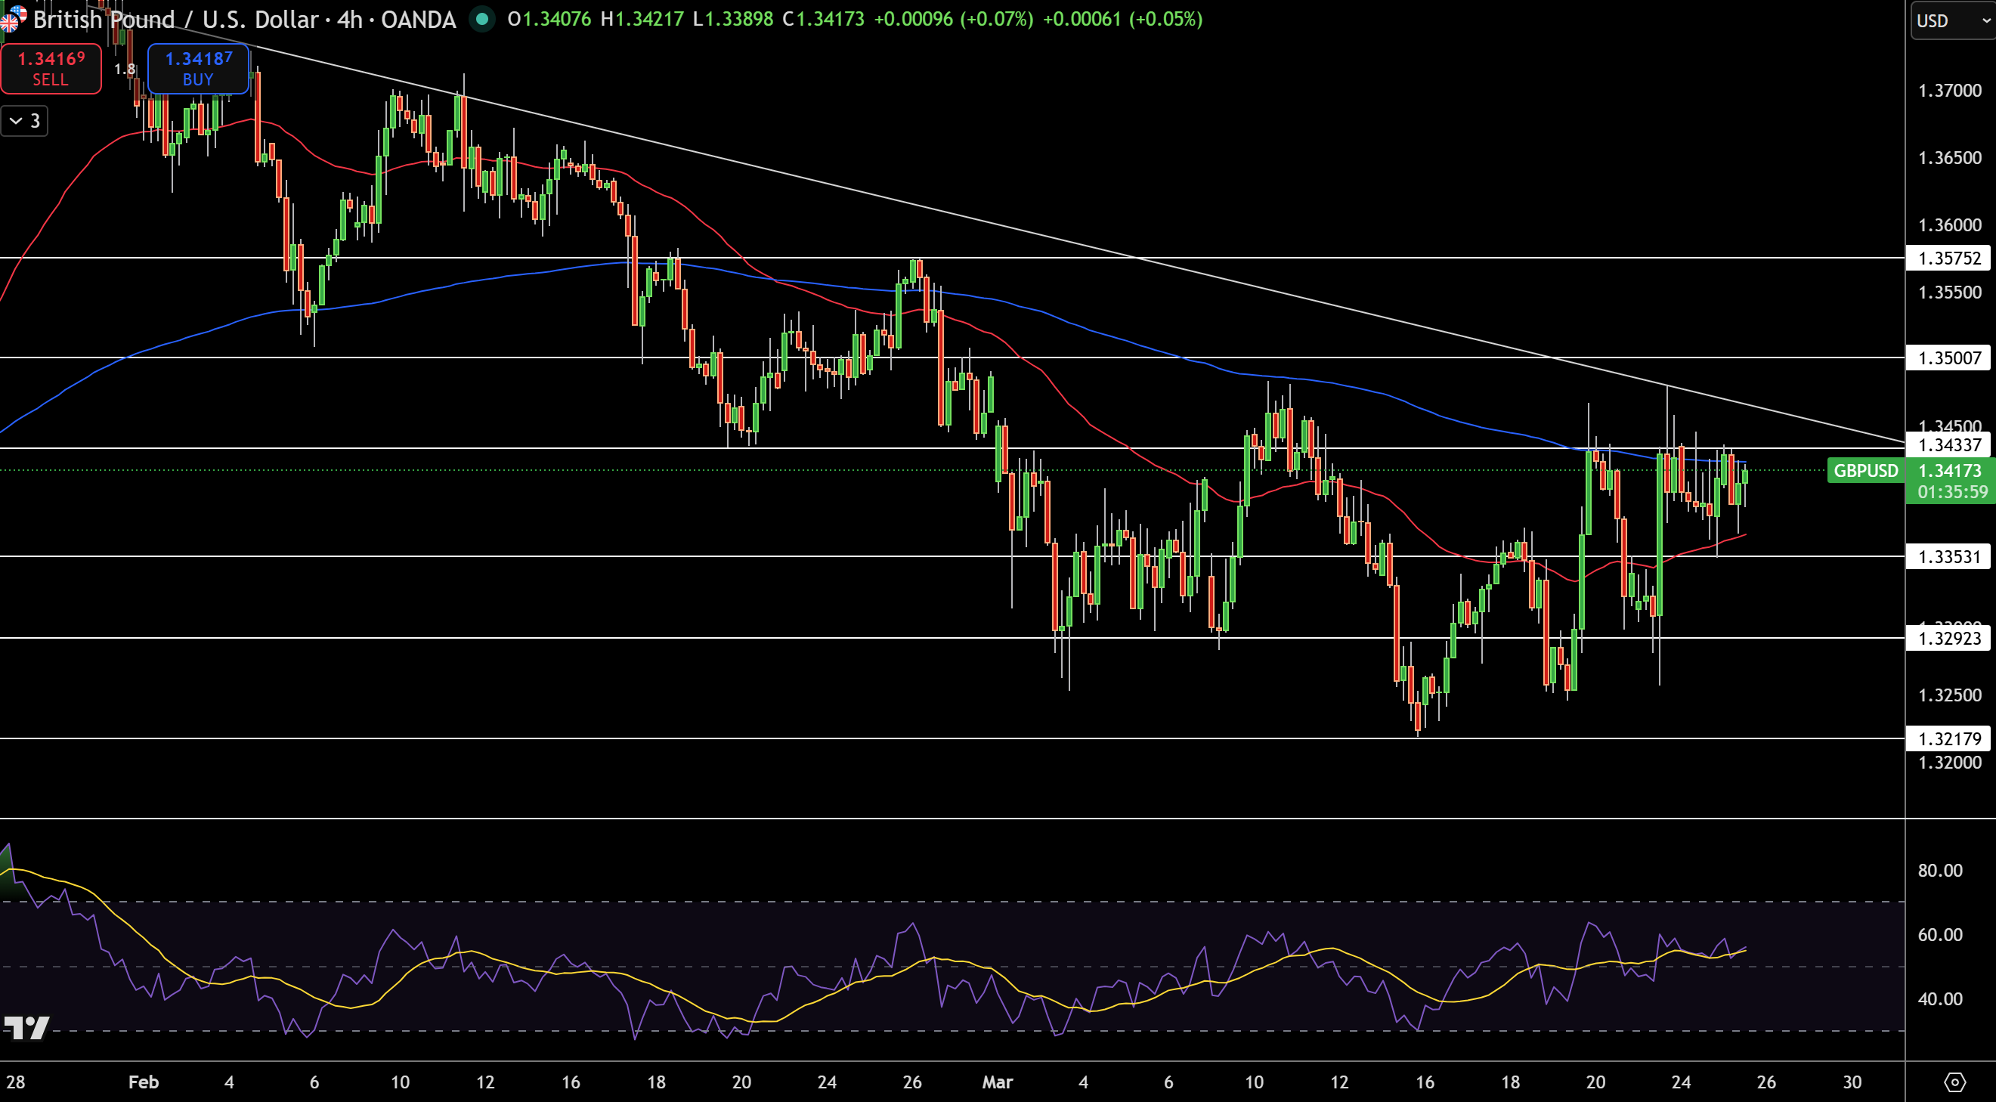Select the 1.34337 horizontal line price label
Screen dimensions: 1996x1102
[x=1948, y=445]
